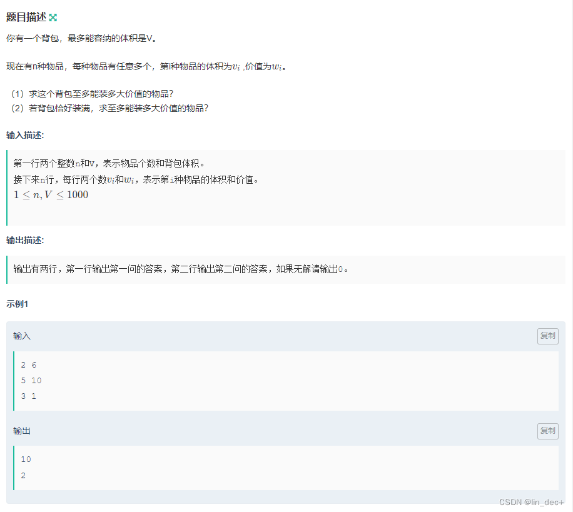573x512 pixels.
Task: Click the sample input line '5 10'
Action: click(x=31, y=381)
